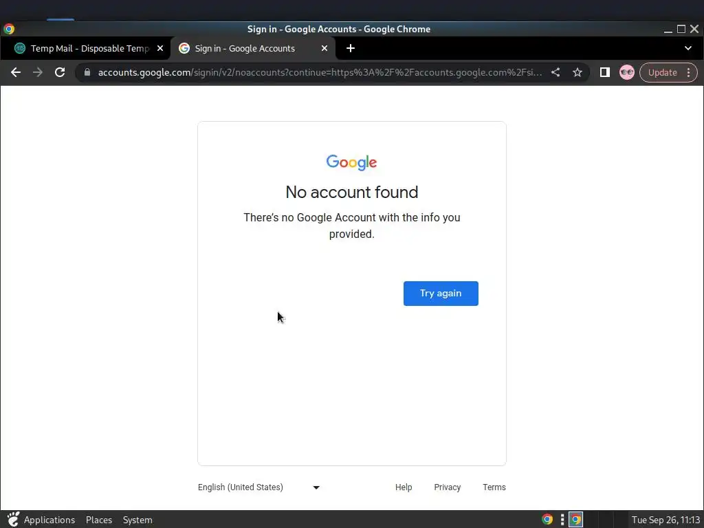Viewport: 704px width, 528px height.
Task: Click the "No account found" heading
Action: (x=351, y=192)
